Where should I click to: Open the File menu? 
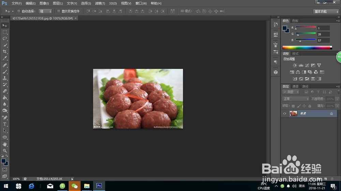coord(16,3)
